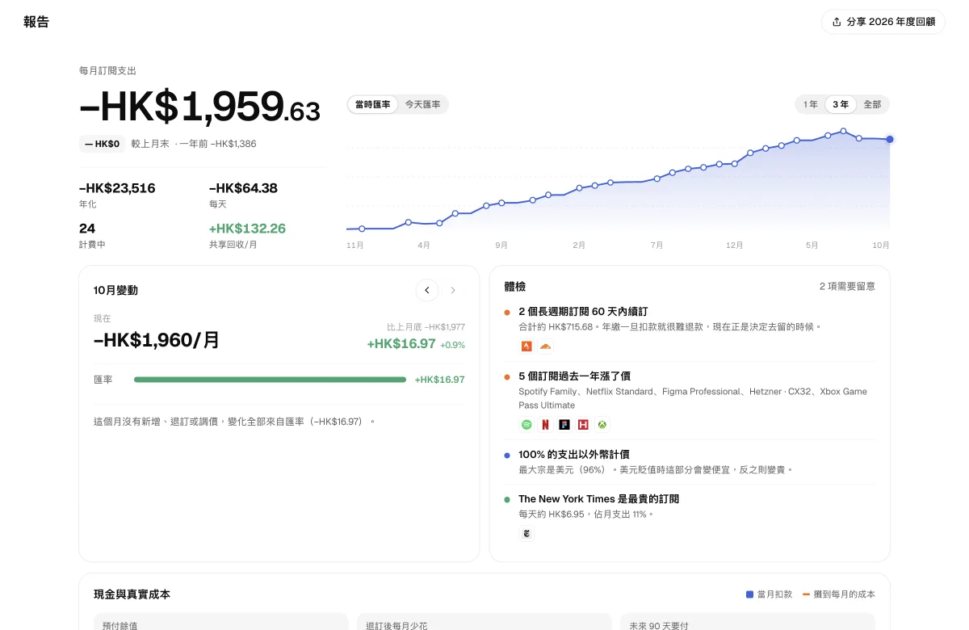Viewport: 969px width, 630px height.
Task: Click the share 2026 annual review button
Action: [x=883, y=22]
